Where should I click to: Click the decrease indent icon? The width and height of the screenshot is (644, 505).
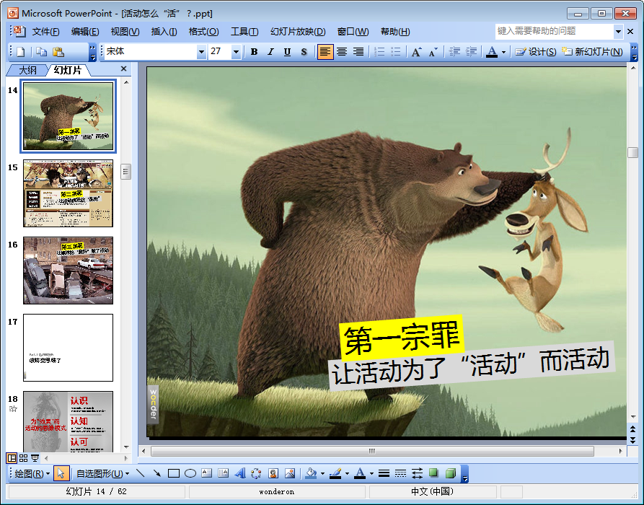coord(454,52)
